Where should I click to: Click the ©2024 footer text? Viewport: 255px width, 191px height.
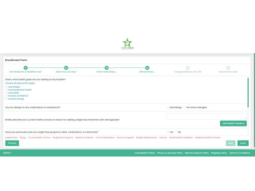[x=8, y=153]
